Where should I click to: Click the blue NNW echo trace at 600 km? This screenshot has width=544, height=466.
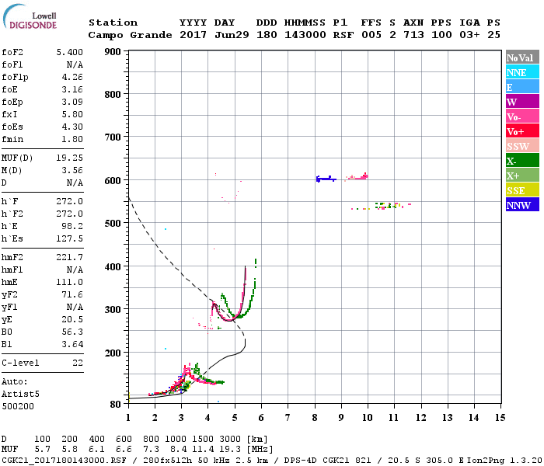[326, 179]
